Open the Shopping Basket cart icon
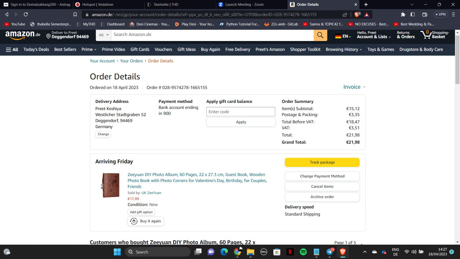 [x=427, y=35]
